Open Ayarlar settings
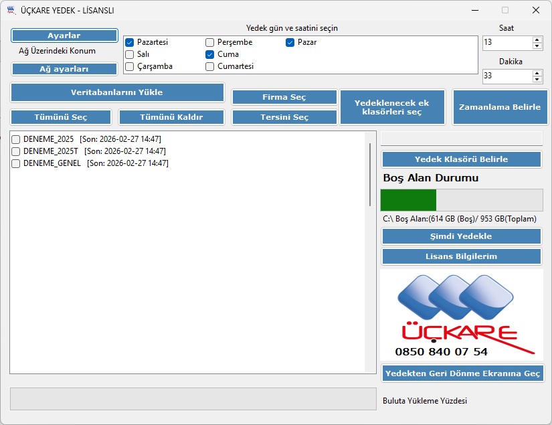This screenshot has width=552, height=425. [64, 35]
